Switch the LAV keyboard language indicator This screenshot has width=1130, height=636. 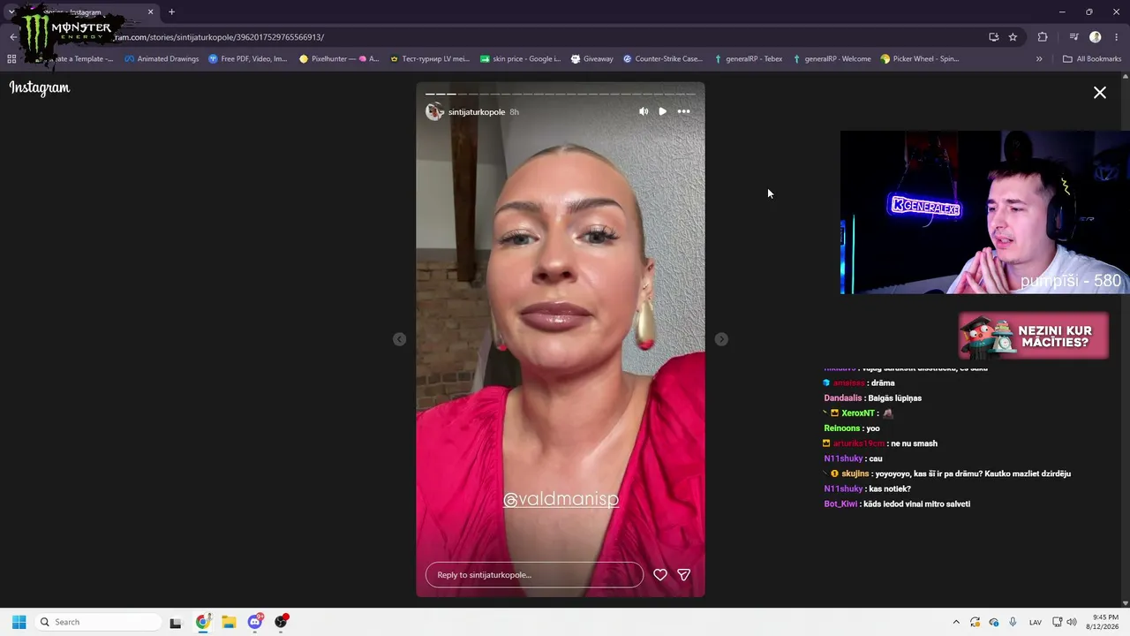coord(1036,622)
